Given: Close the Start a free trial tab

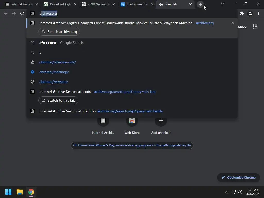Looking at the screenshot, I should tap(152, 4).
